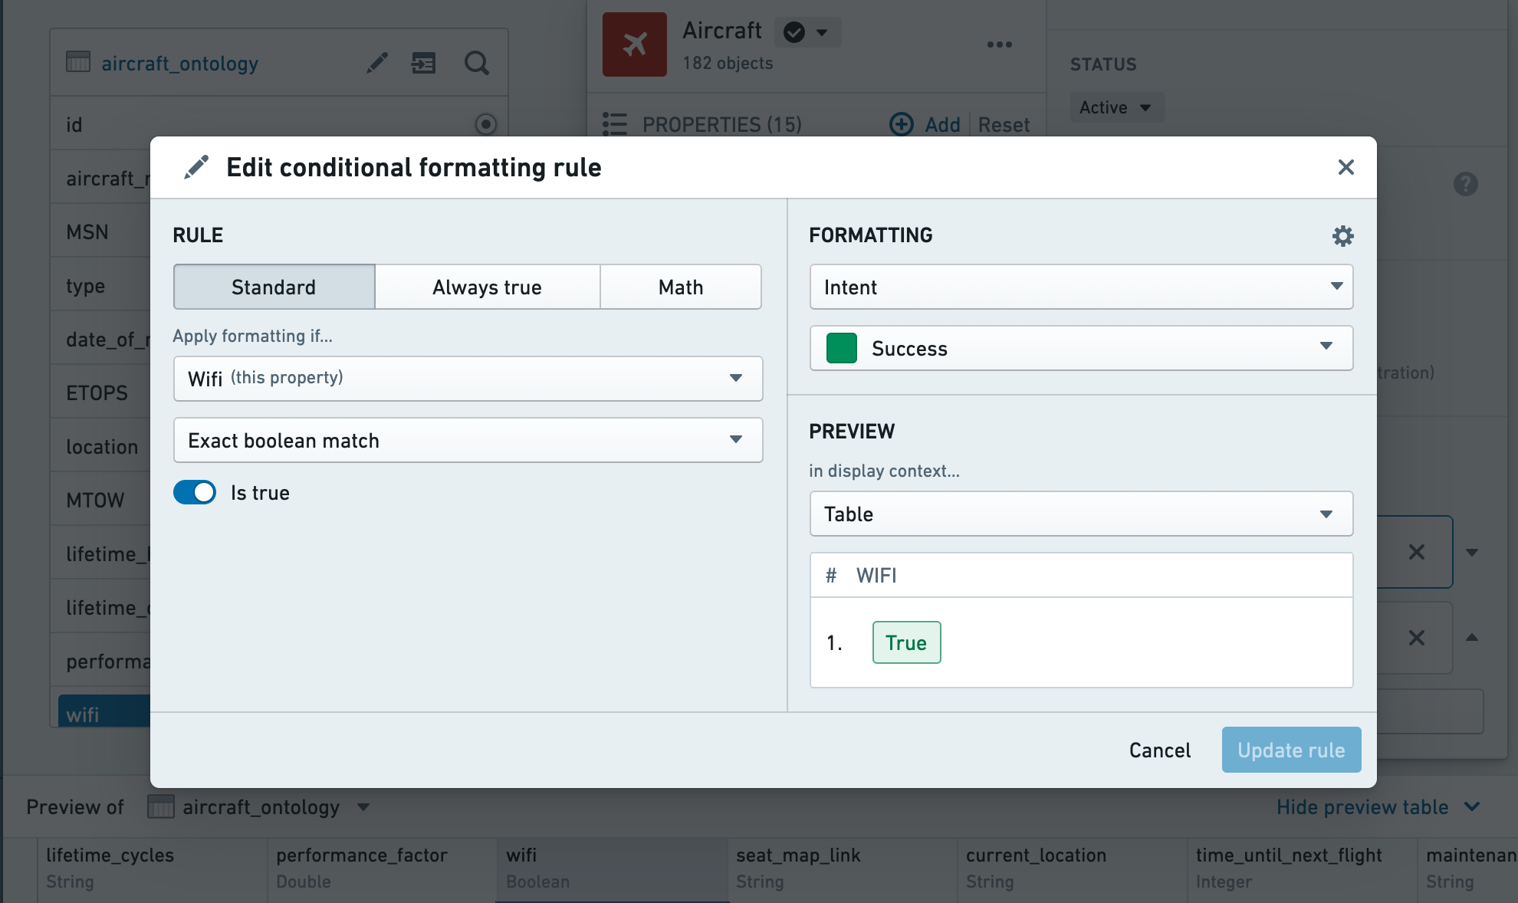Click the import table icon next to the pencil
The width and height of the screenshot is (1518, 903).
pos(423,63)
